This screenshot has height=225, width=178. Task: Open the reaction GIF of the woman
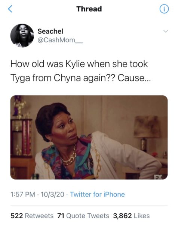(89, 137)
